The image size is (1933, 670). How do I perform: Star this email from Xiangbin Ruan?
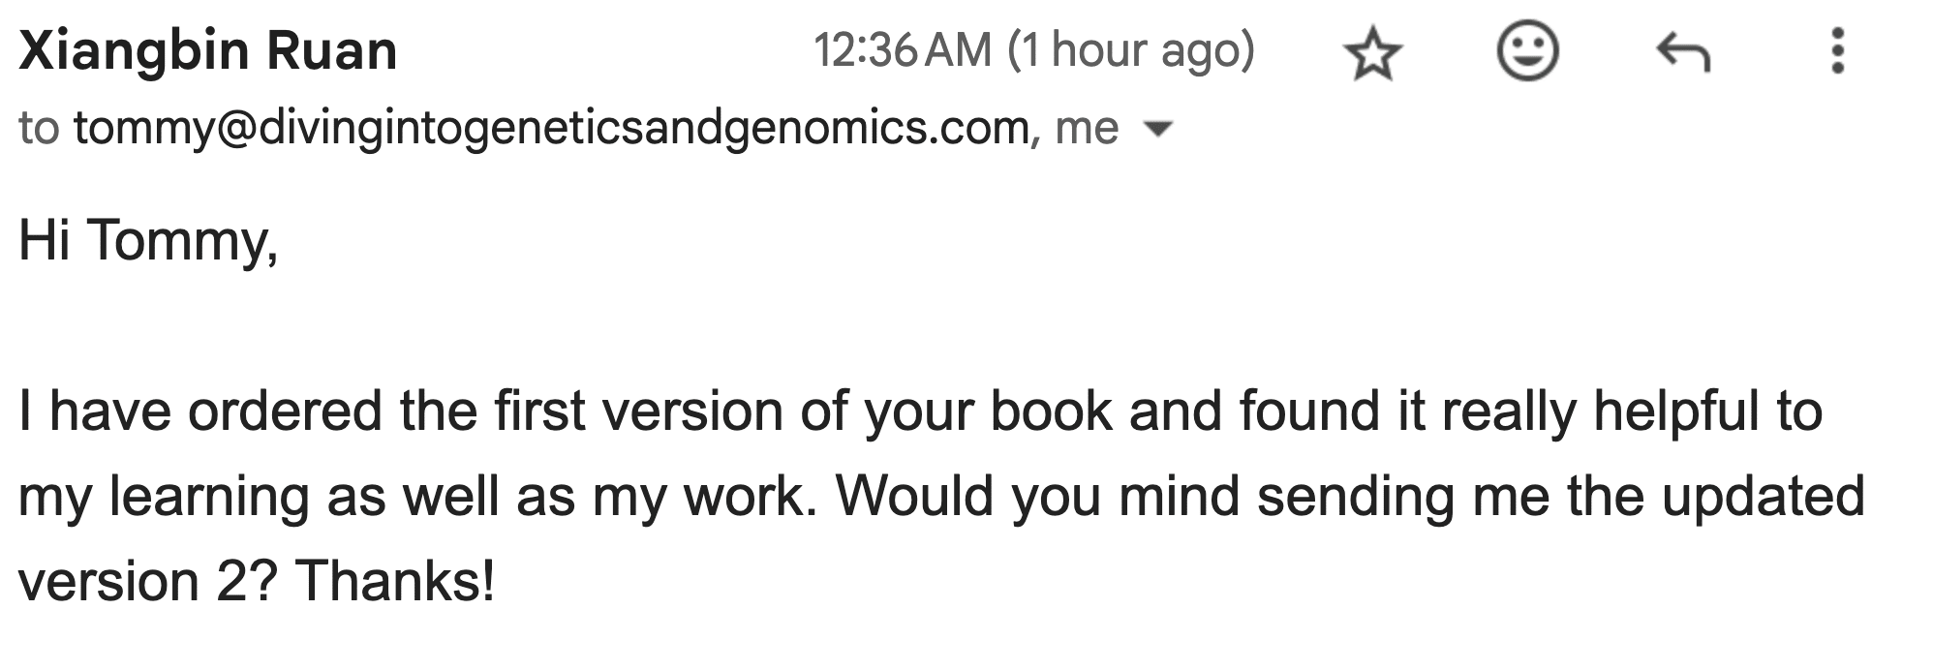pos(1373,53)
